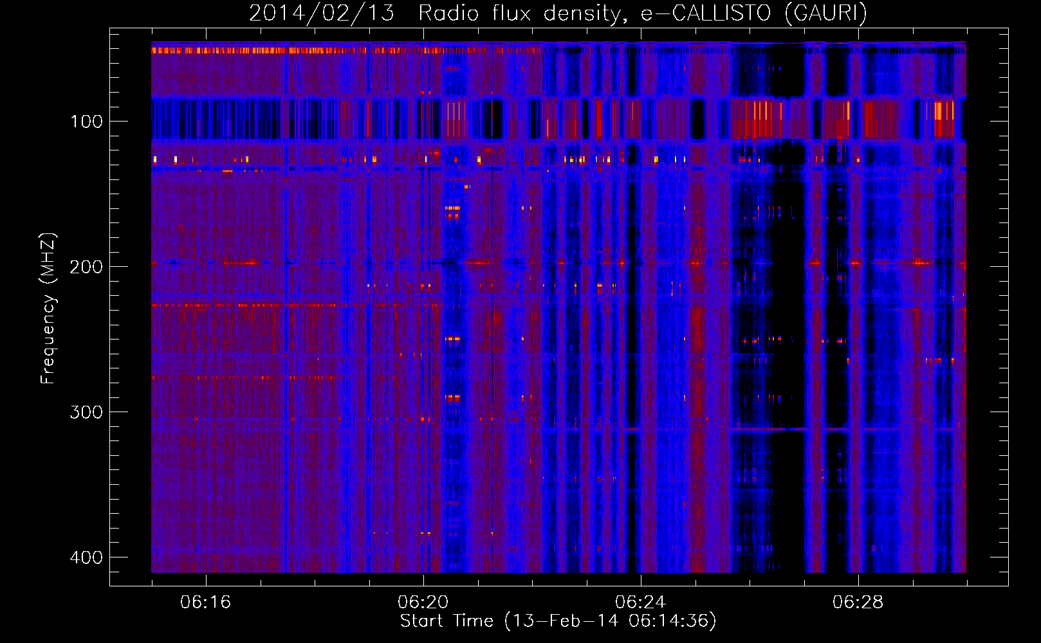Click the plot title '2014/02/13 Radio flux density, e-CALLISTO (GAURI)'

[x=558, y=13]
